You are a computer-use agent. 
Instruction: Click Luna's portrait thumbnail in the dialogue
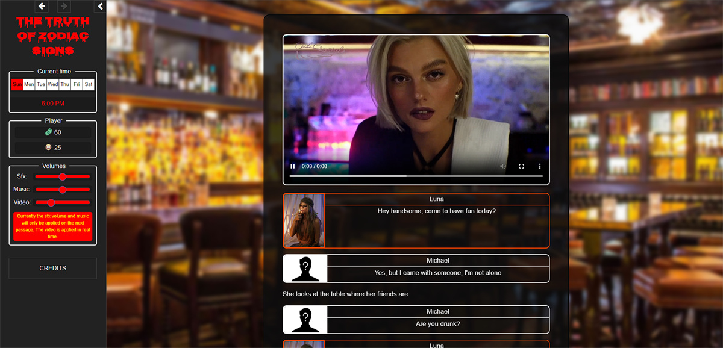click(x=304, y=220)
